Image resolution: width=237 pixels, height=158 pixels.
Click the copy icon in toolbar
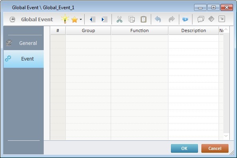click(132, 19)
